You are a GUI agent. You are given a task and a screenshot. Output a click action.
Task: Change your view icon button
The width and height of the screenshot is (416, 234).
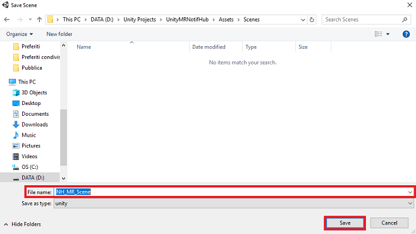click(378, 34)
